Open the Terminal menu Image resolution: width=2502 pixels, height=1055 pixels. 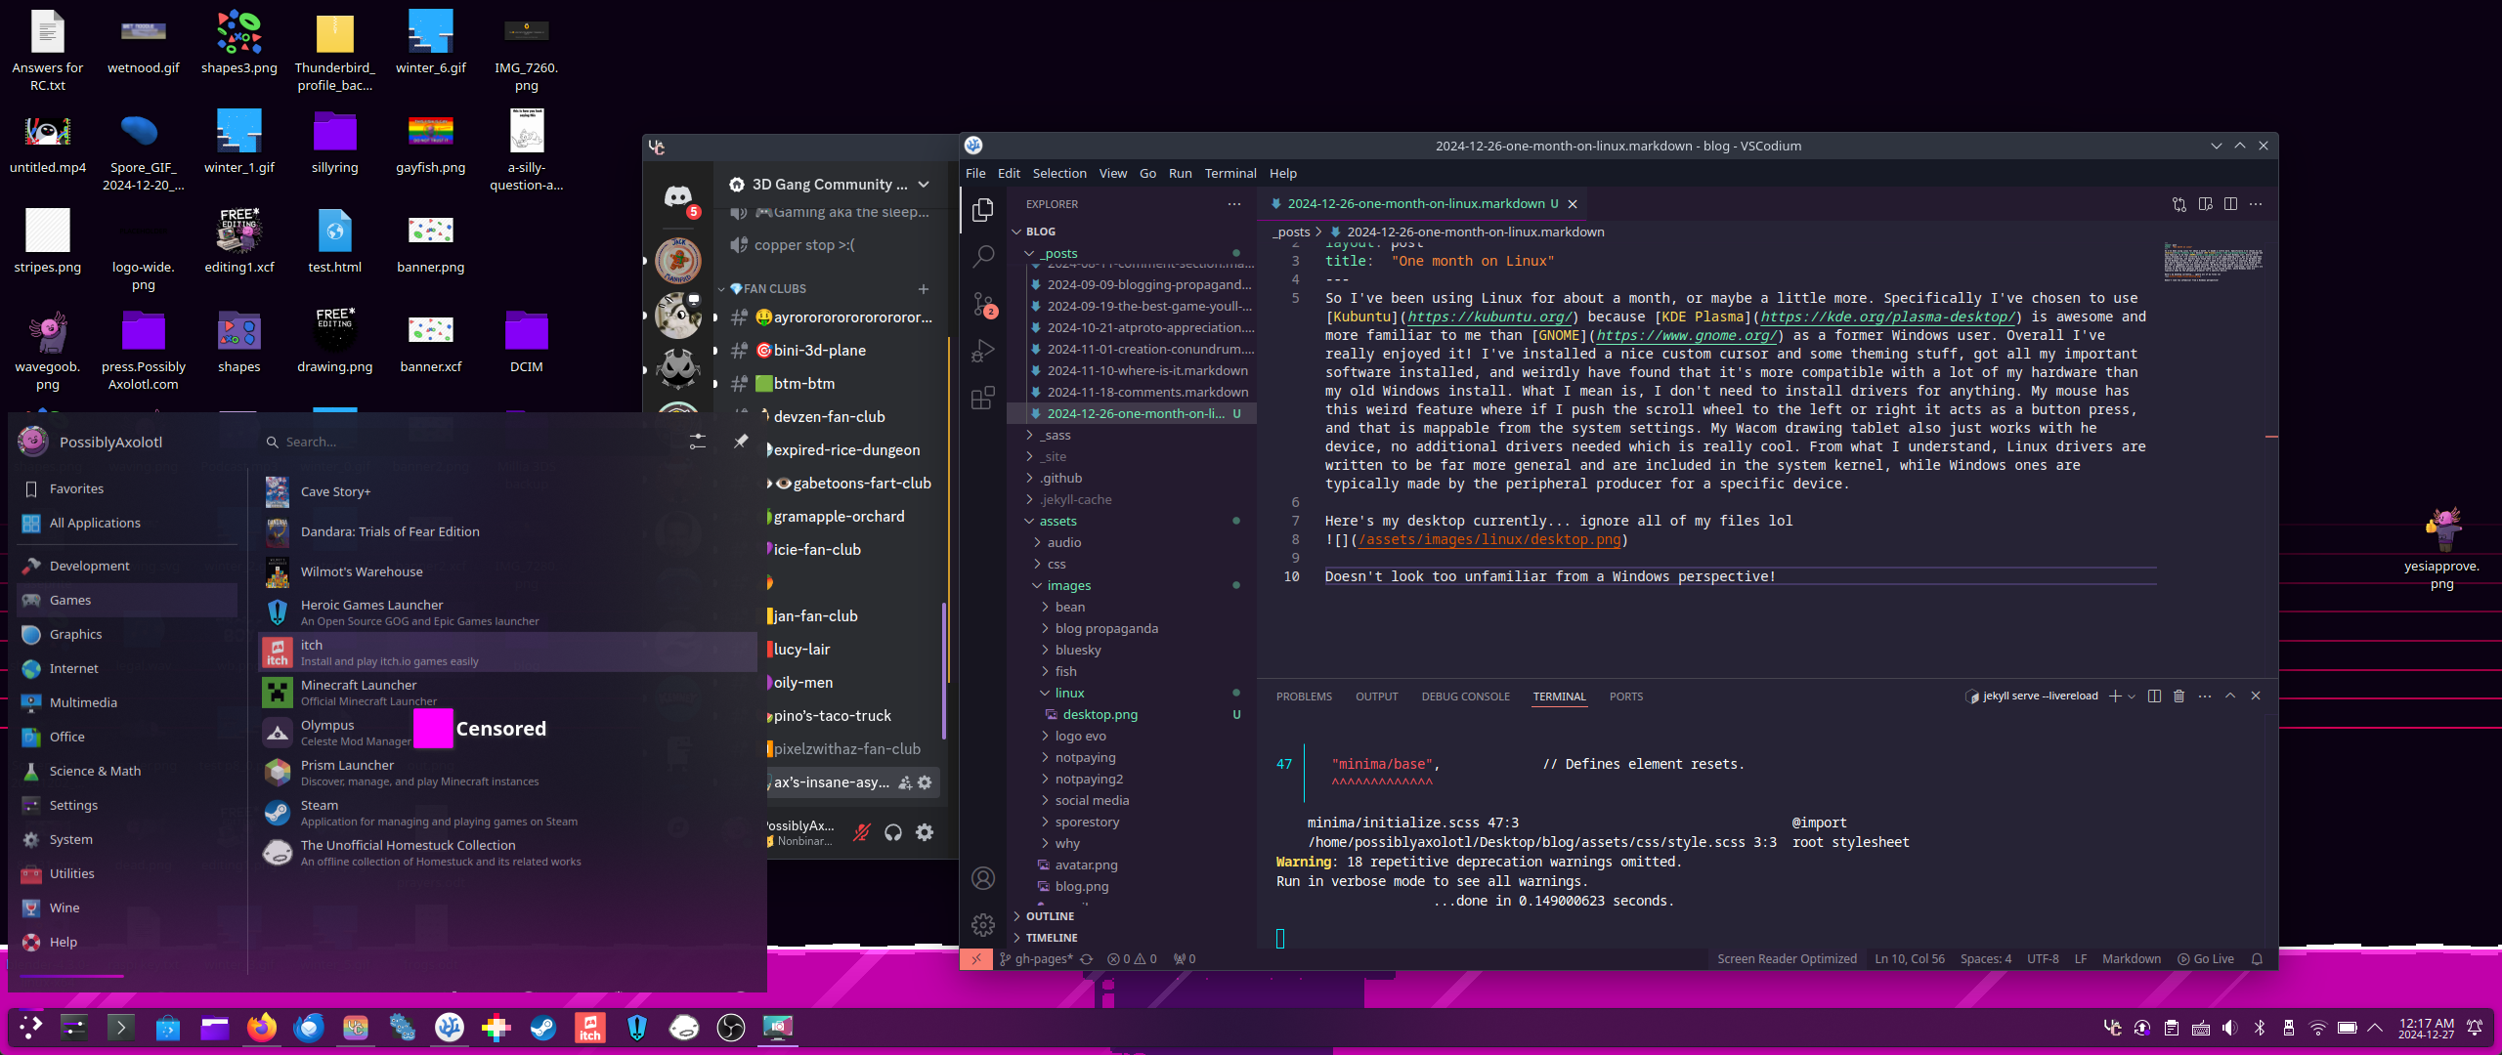tap(1229, 173)
